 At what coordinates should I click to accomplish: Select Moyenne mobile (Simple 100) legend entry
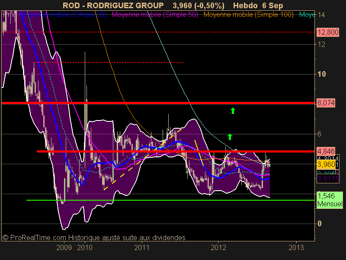[x=248, y=15]
